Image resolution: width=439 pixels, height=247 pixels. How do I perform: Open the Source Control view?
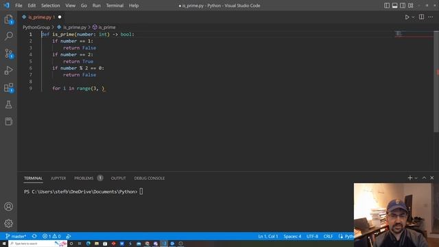point(9,54)
